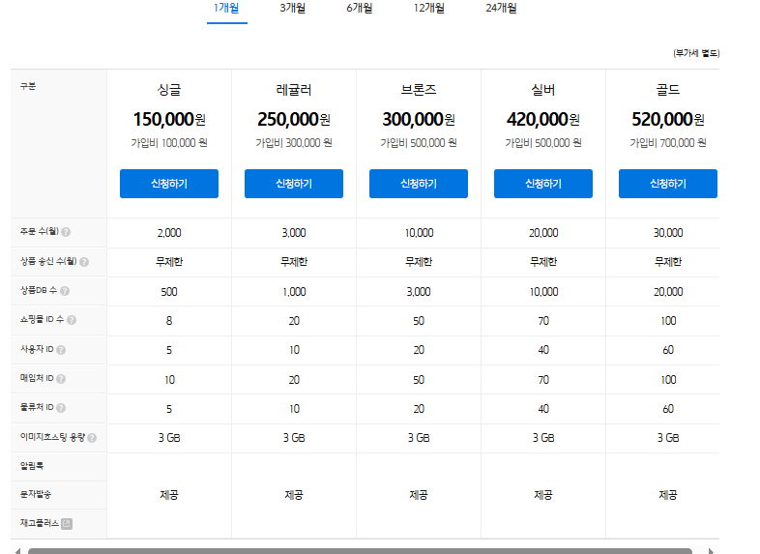
Task: Open help icon next to 상품DB 수
Action: [x=65, y=291]
